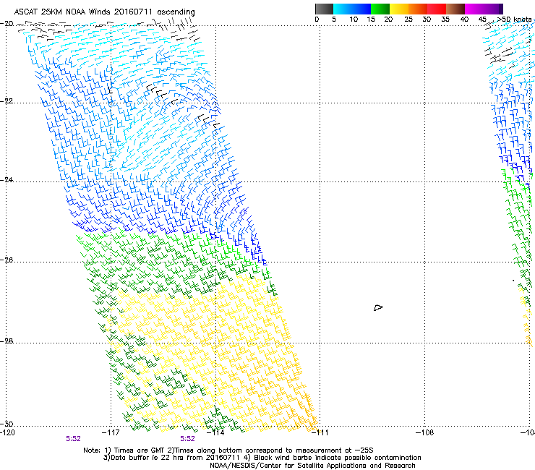Click the longitude label '-108'
535x470 pixels.
pyautogui.click(x=425, y=432)
